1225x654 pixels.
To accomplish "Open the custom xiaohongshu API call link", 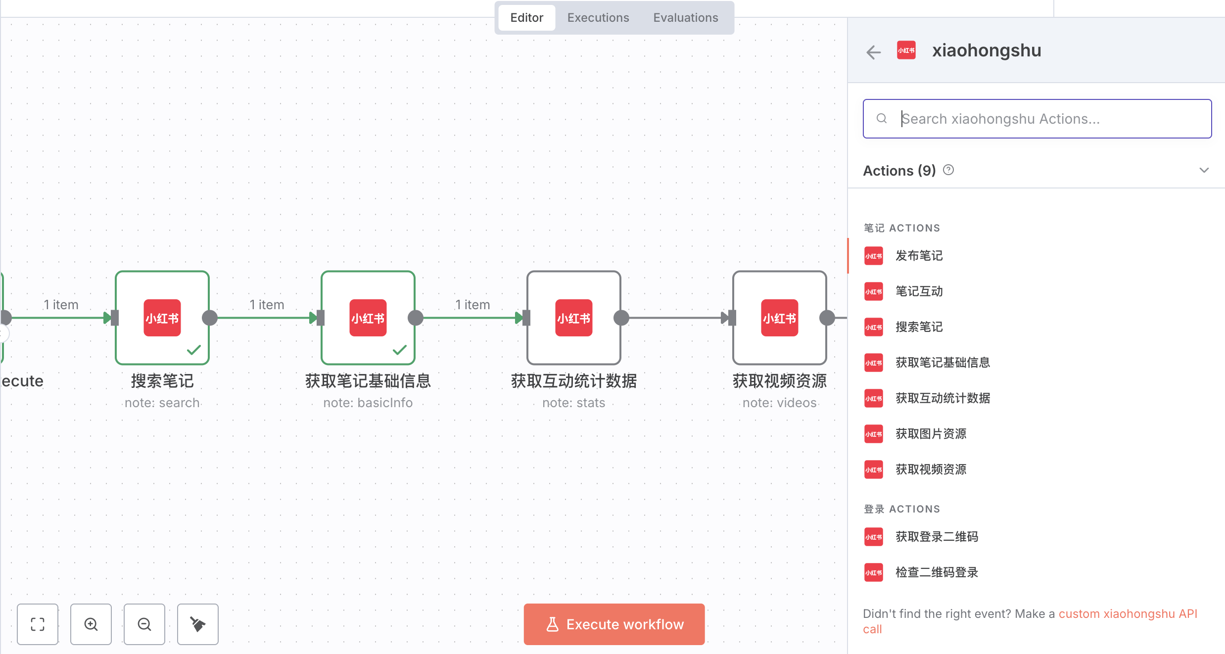I will (1127, 614).
